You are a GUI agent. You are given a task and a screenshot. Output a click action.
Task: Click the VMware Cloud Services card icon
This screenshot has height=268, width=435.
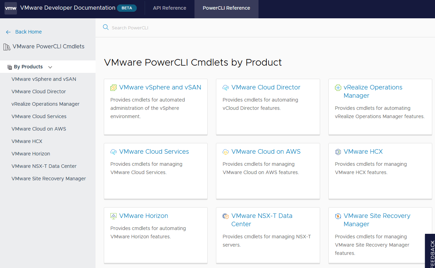pos(114,152)
